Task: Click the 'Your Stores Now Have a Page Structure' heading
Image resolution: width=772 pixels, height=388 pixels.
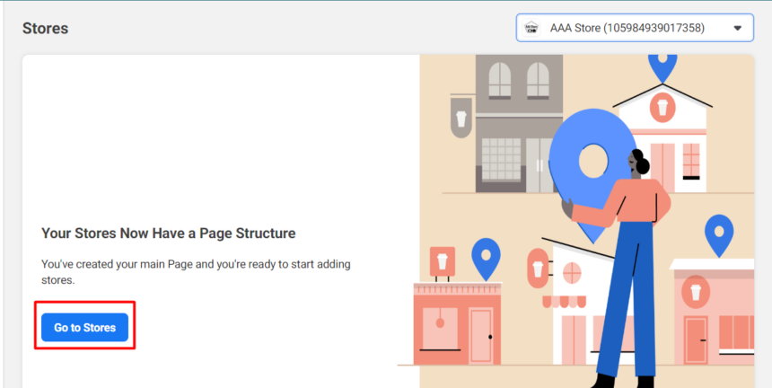Action: (x=169, y=234)
